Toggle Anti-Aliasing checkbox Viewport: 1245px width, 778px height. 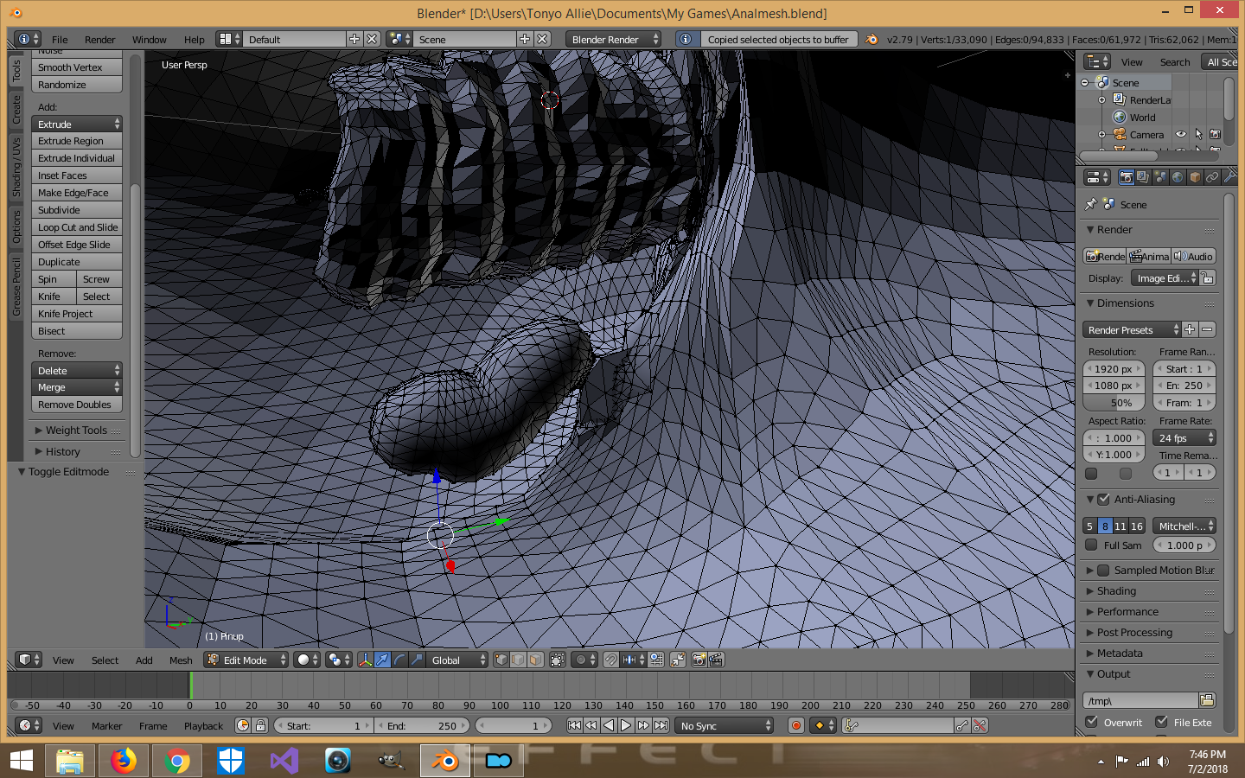click(1102, 500)
